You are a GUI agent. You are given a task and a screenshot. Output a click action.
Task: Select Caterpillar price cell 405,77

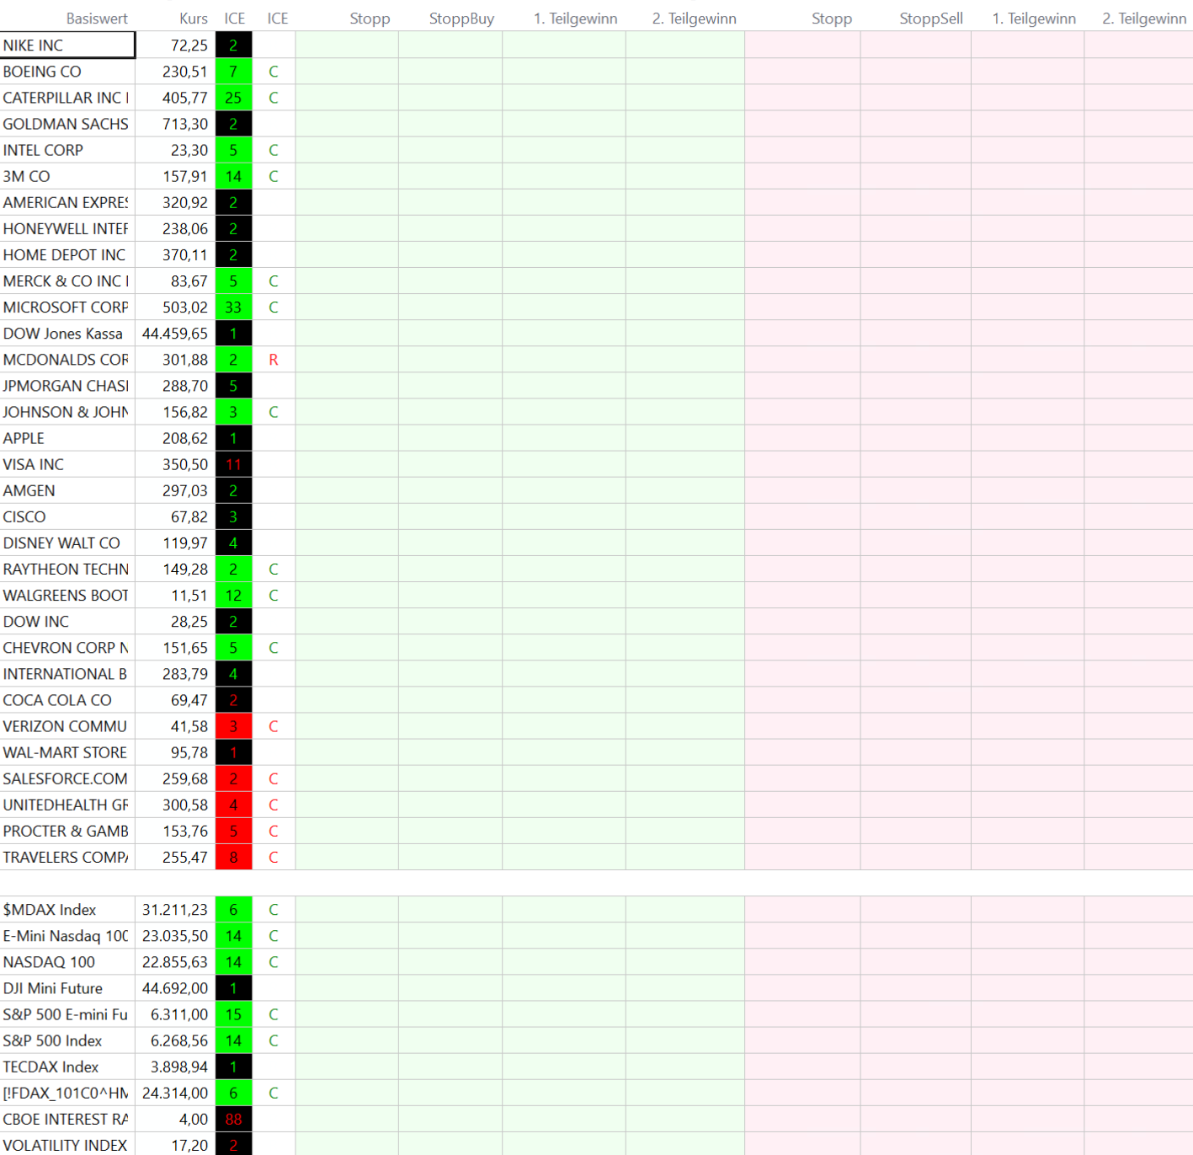[x=175, y=98]
